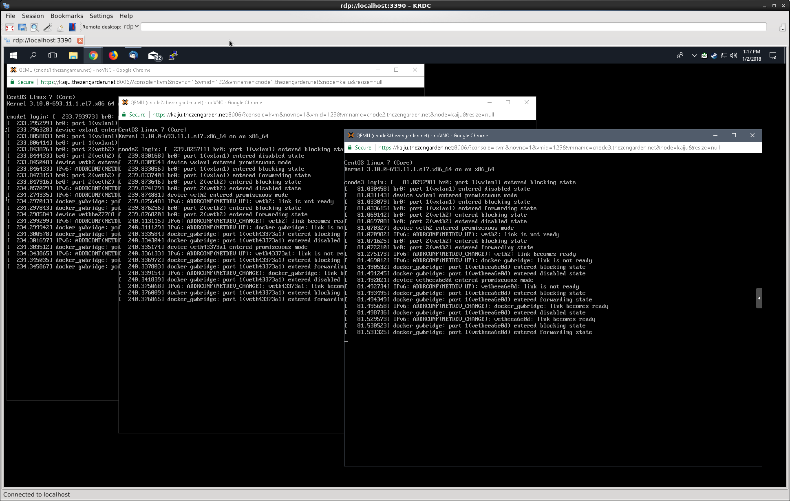Expand hidden system tray icons chevron
This screenshot has width=790, height=501.
694,55
